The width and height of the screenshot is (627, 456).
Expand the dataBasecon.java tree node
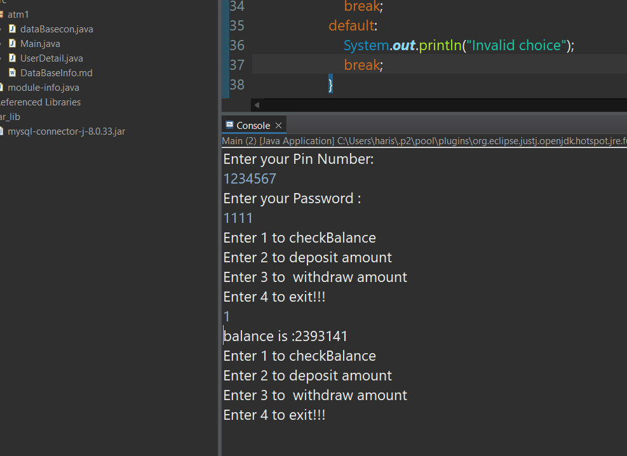(2, 29)
